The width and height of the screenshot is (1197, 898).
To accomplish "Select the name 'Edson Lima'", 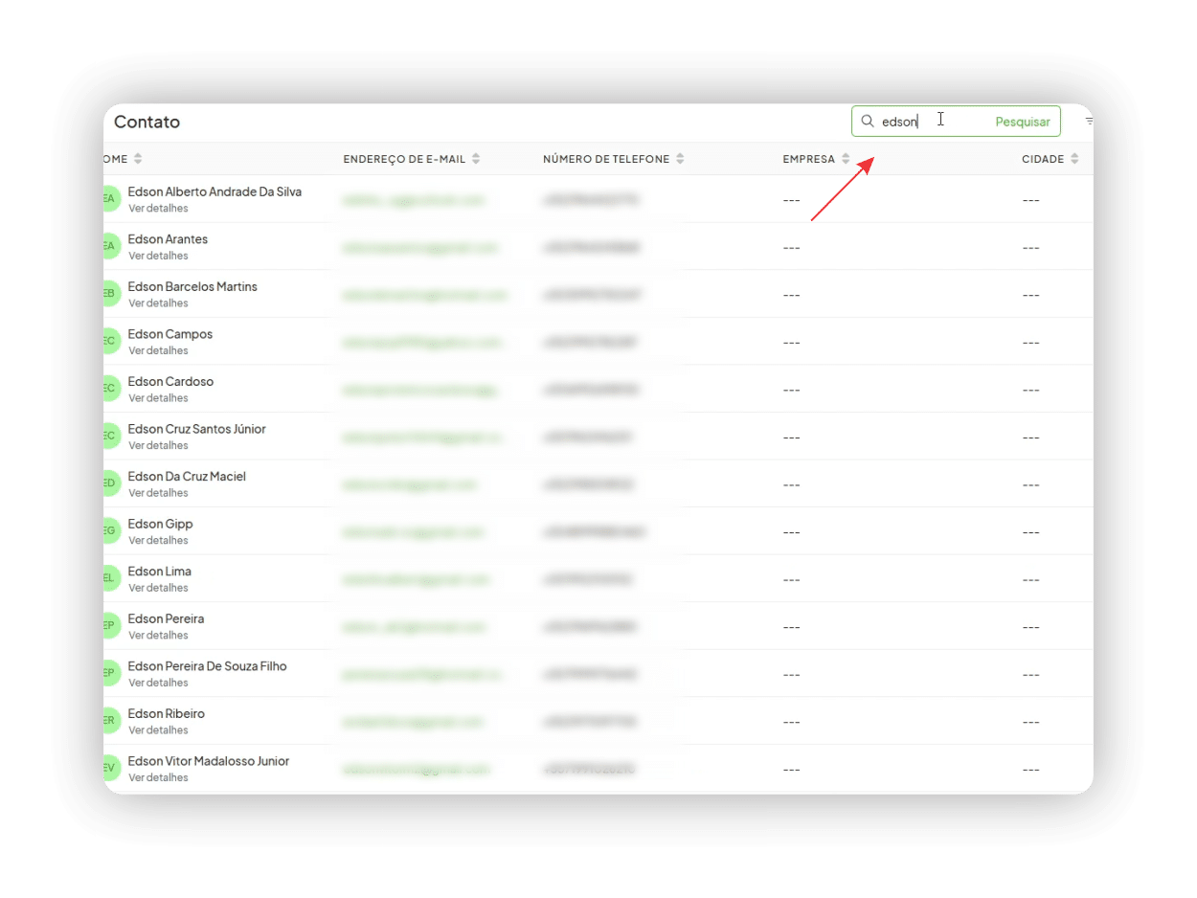I will (x=159, y=572).
